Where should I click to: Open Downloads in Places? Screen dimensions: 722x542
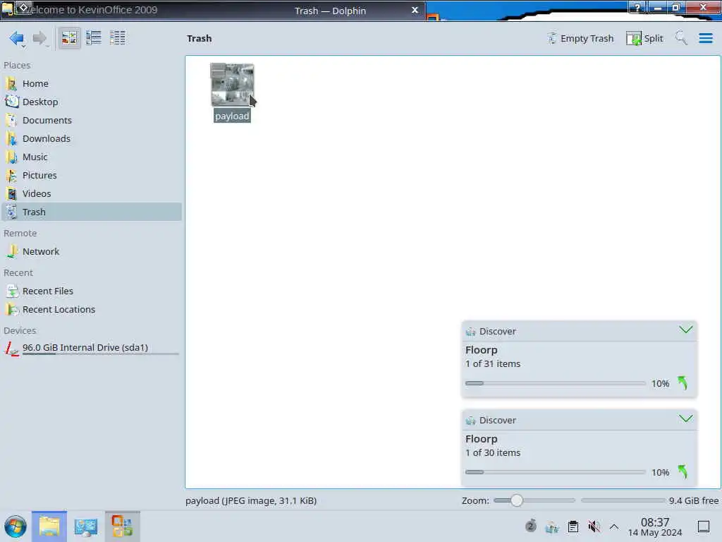point(91,139)
